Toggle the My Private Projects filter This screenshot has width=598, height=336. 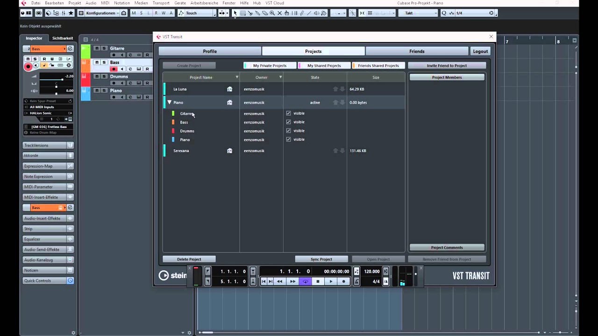(x=270, y=65)
